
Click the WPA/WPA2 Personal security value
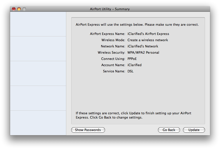pyautogui.click(x=143, y=53)
